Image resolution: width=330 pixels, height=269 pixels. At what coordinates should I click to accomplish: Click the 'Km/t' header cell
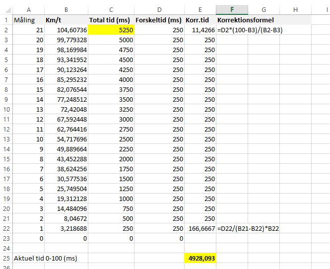(66, 20)
